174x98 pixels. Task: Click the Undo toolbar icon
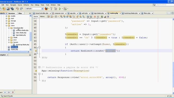pyautogui.click(x=17, y=9)
